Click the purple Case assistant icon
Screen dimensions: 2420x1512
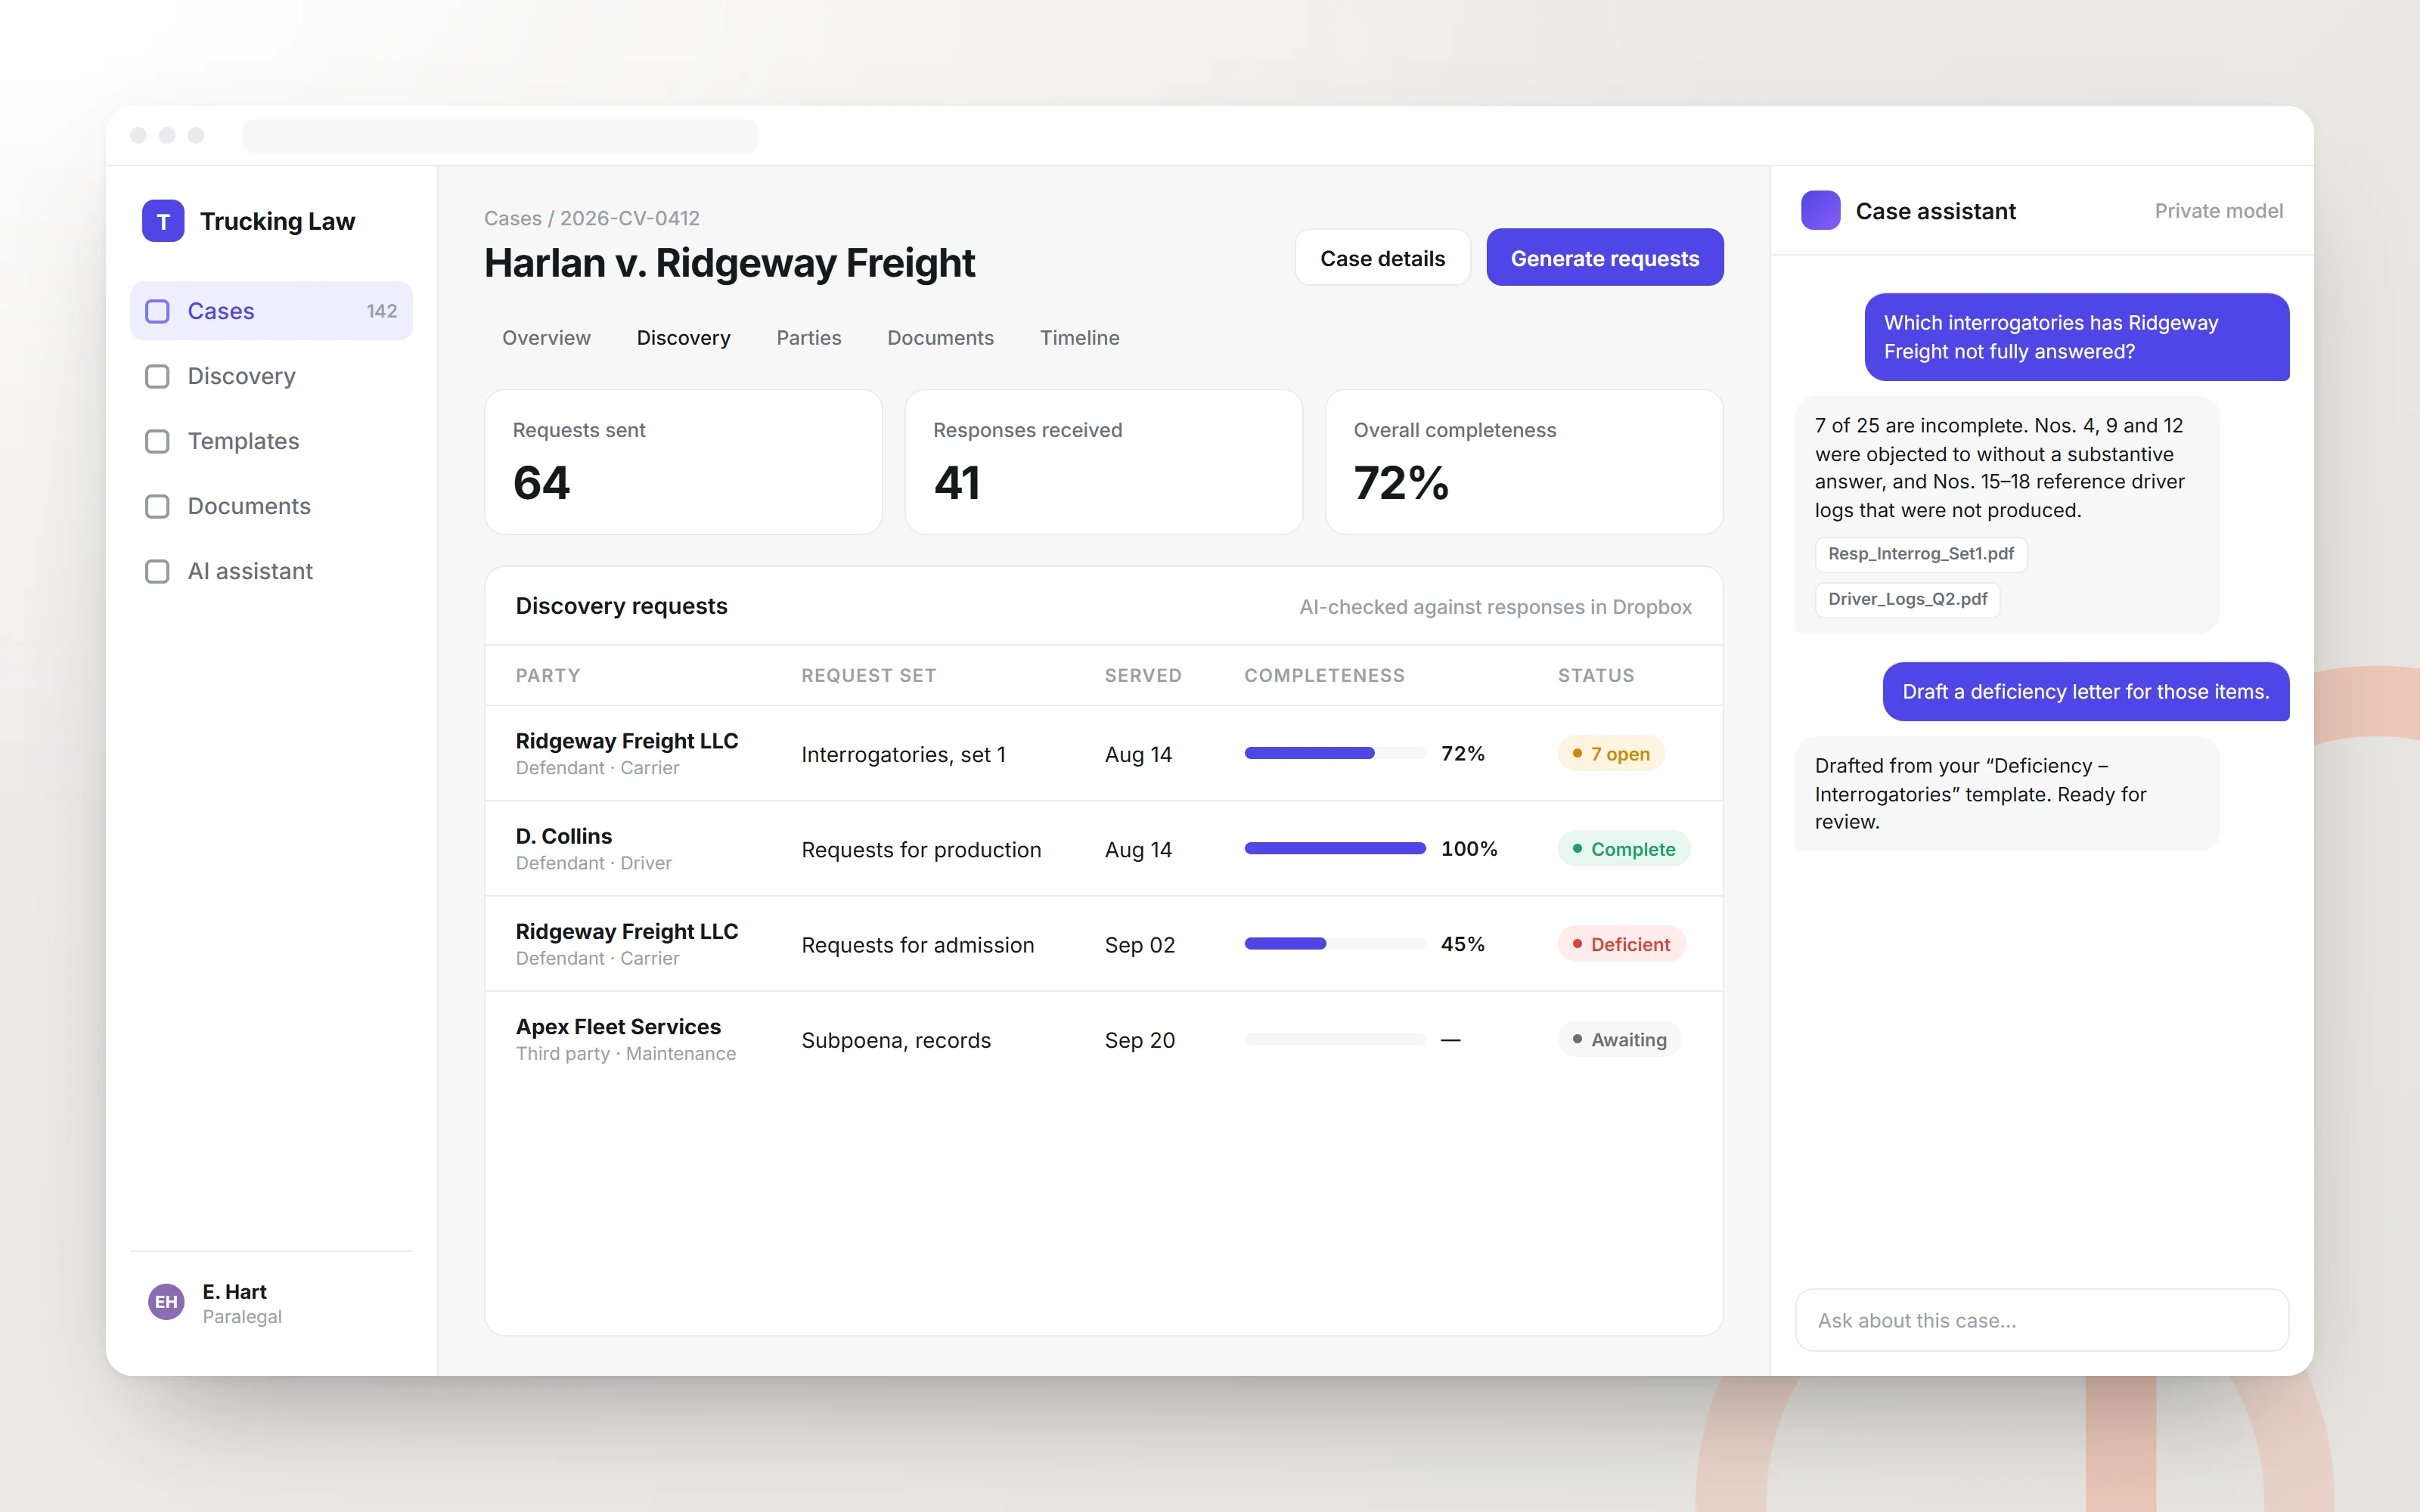pyautogui.click(x=1820, y=210)
